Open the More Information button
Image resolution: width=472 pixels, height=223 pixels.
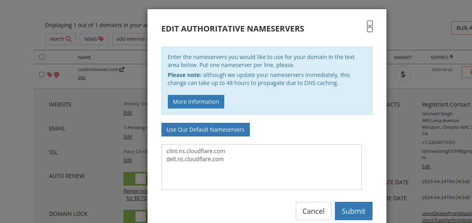pyautogui.click(x=196, y=102)
